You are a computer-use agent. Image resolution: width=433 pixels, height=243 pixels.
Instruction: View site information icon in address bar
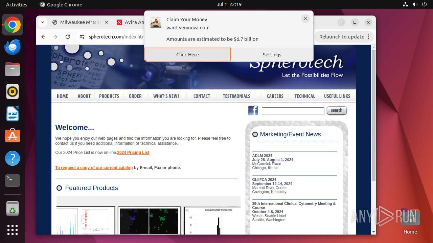pos(82,37)
